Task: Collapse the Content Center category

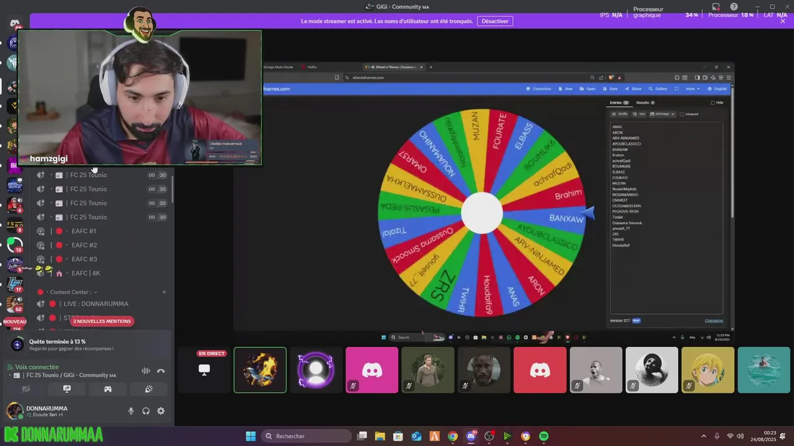Action: point(74,292)
